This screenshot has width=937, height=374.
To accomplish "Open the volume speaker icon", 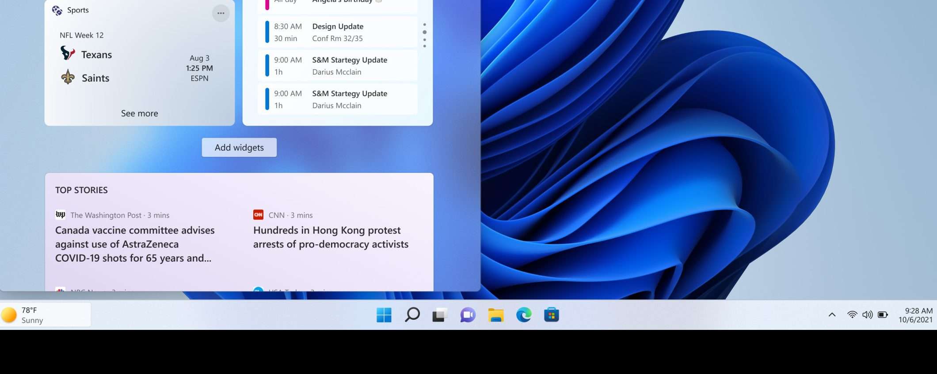I will (867, 314).
